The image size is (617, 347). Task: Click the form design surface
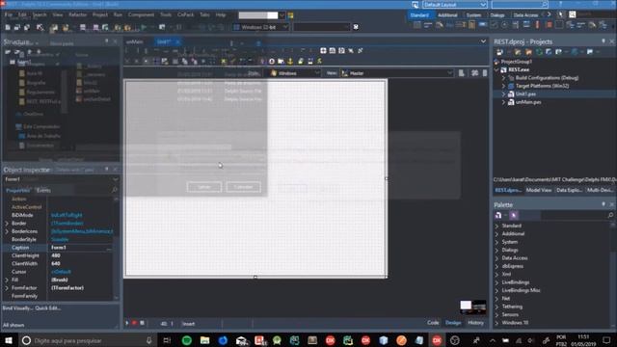pos(255,179)
